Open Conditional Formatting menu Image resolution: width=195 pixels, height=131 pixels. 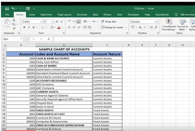click(x=169, y=25)
